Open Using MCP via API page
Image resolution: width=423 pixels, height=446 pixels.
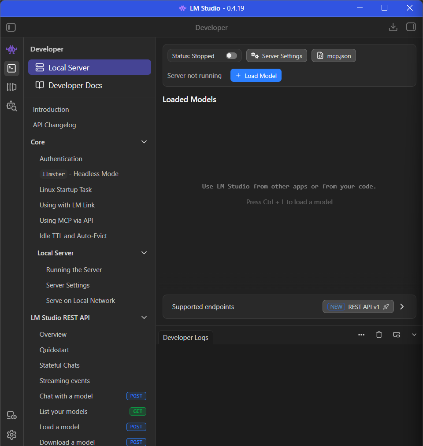67,221
